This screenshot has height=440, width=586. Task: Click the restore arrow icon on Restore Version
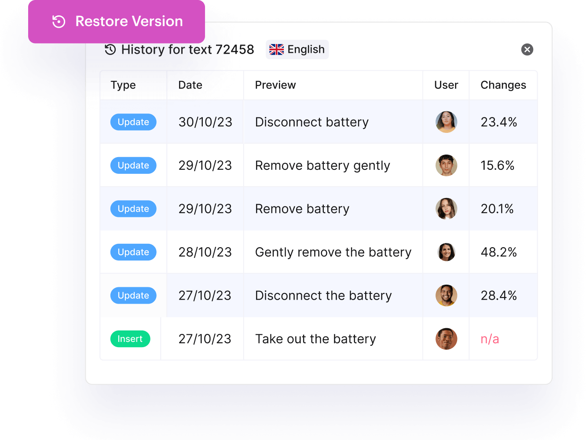tap(59, 22)
